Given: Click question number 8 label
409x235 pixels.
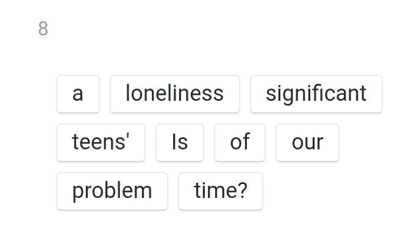Looking at the screenshot, I should tap(43, 29).
